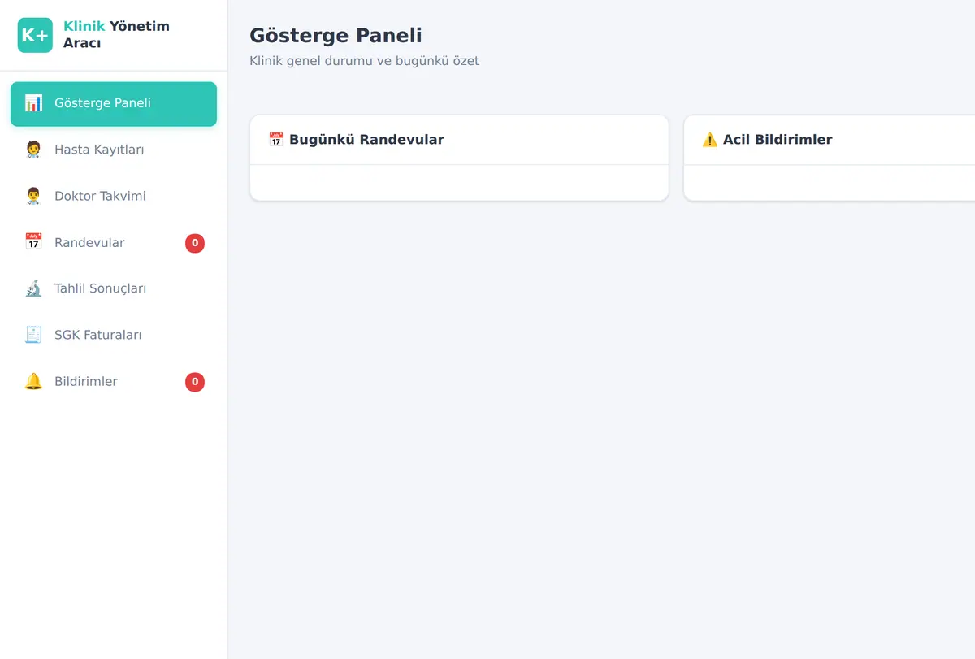Open the Gösterge Paneli menu item
Screen dimensions: 975x659
pos(114,104)
